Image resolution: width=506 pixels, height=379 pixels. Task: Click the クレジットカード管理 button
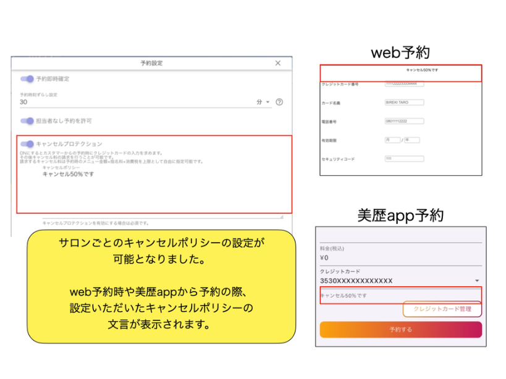[442, 309]
